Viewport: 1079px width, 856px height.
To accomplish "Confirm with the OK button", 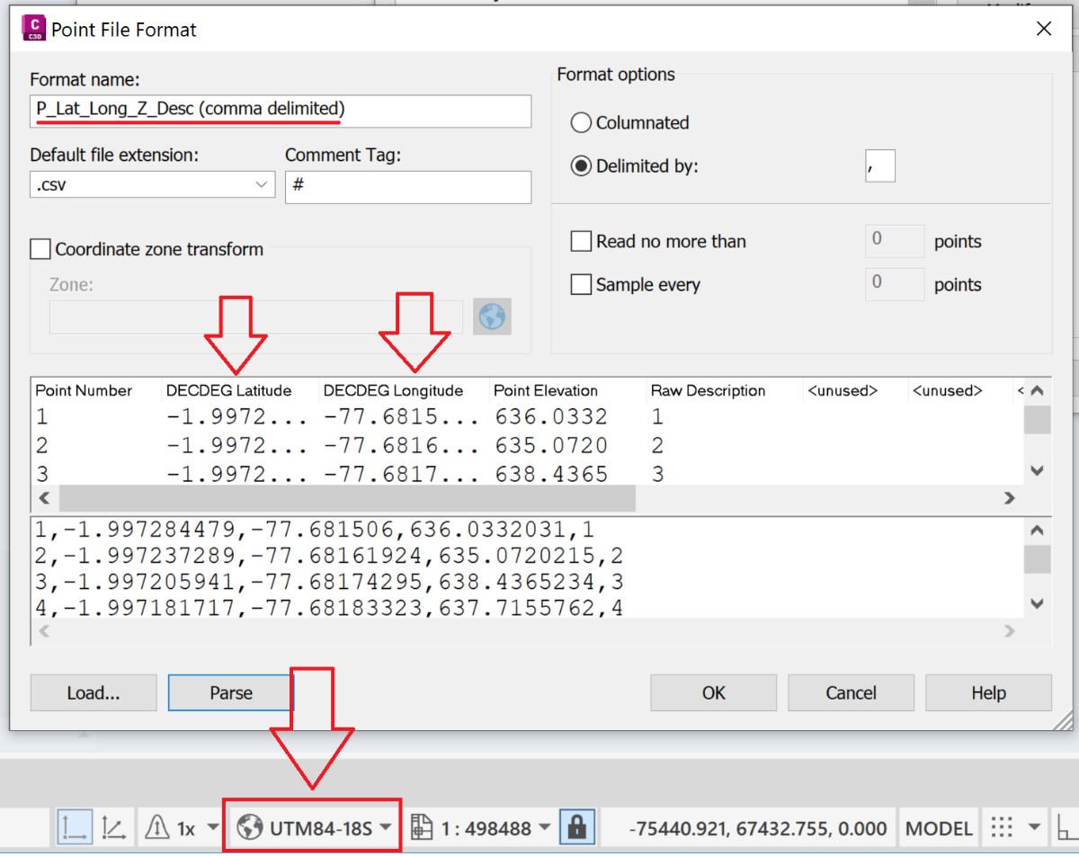I will (x=714, y=693).
